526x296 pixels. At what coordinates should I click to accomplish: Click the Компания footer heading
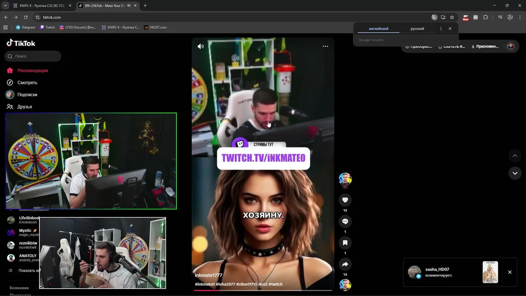click(x=19, y=288)
